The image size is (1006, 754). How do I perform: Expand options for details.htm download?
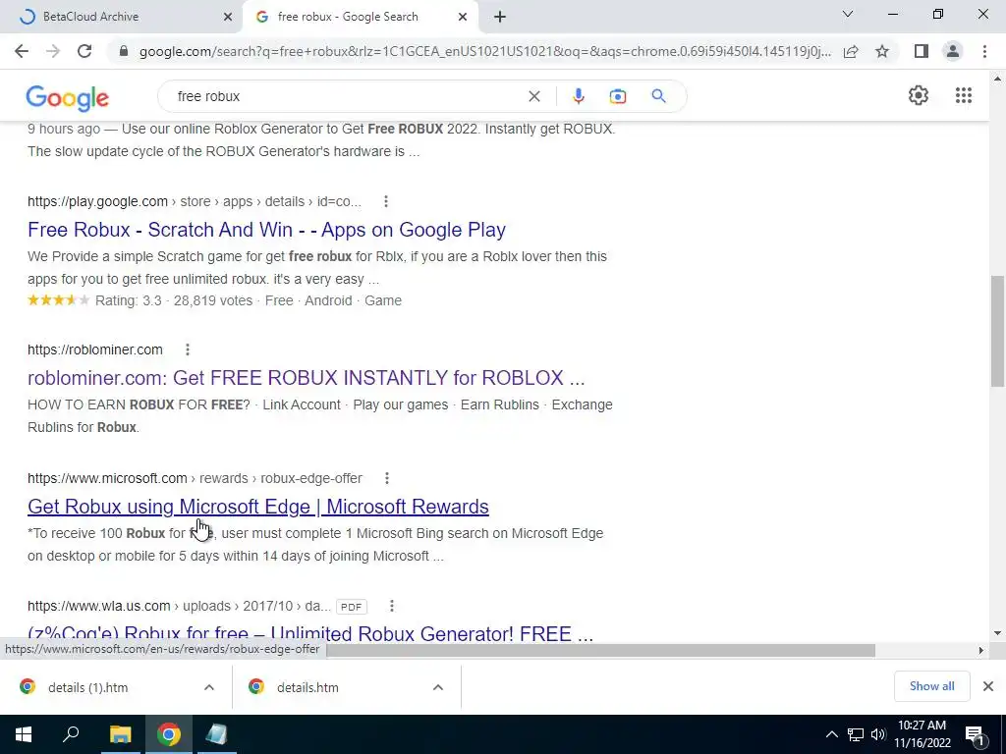click(x=437, y=687)
